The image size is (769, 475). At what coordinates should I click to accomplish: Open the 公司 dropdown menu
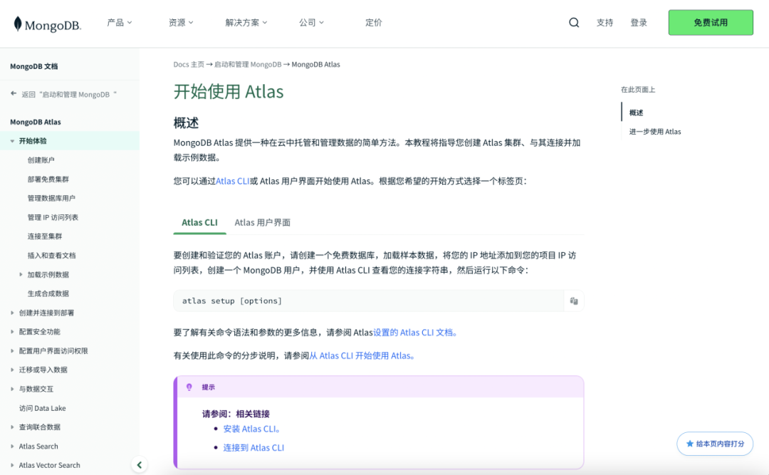pos(311,23)
